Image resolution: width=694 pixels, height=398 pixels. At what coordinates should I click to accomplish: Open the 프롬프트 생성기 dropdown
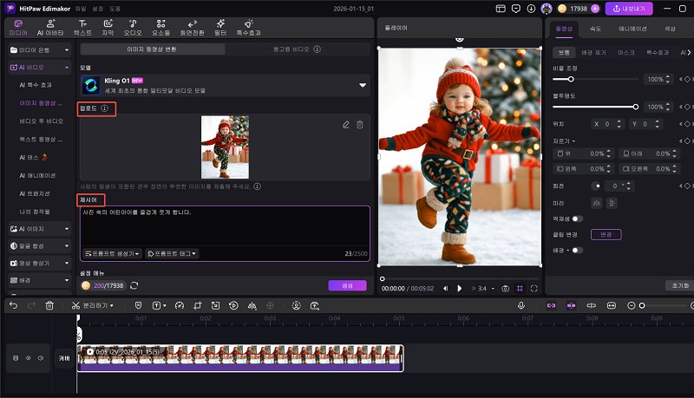pos(113,253)
